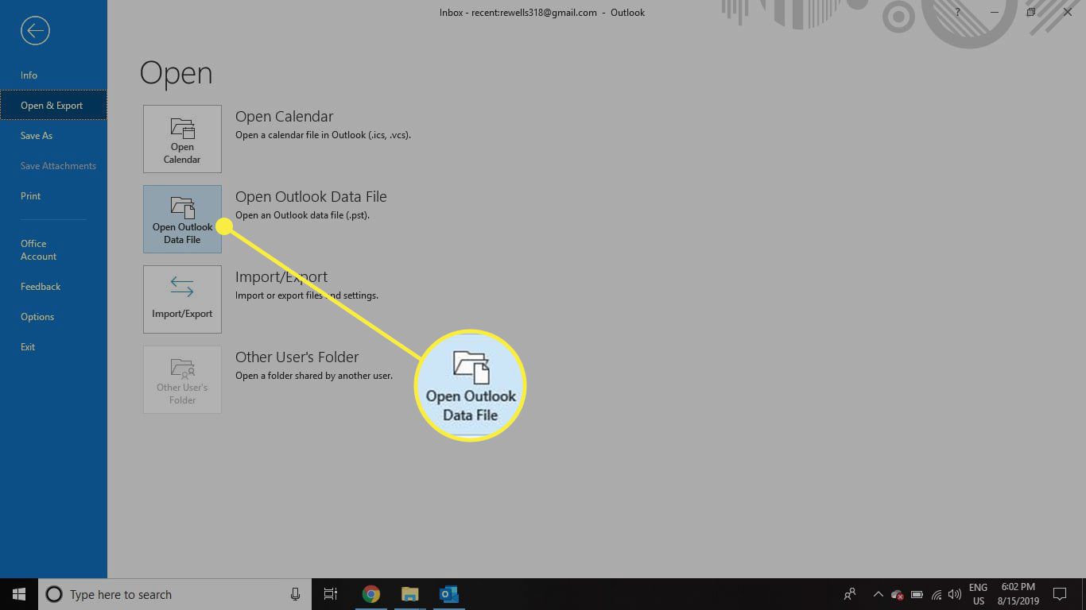The height and width of the screenshot is (610, 1086).
Task: Click the microphone icon in search box
Action: tap(295, 594)
